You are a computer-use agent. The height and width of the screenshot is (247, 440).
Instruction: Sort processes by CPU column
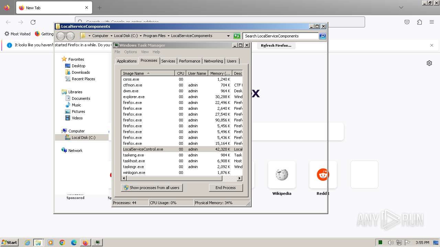pos(180,73)
